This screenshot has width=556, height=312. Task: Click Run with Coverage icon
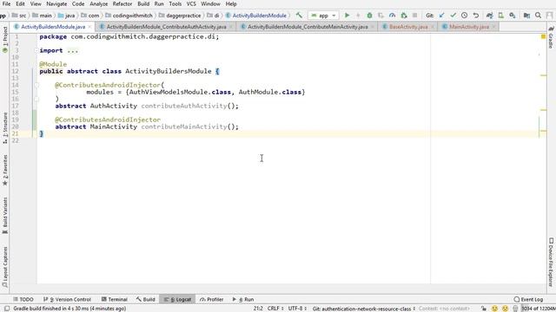[381, 16]
